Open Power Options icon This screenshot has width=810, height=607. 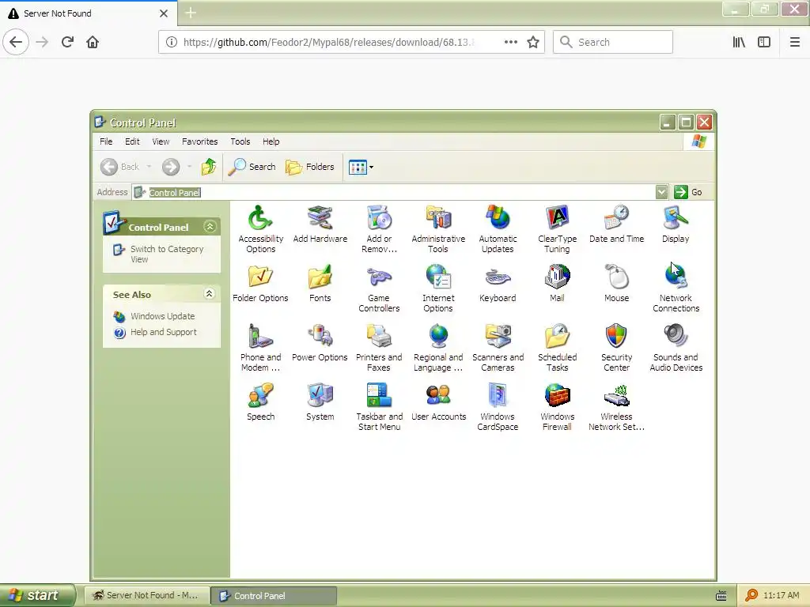320,343
